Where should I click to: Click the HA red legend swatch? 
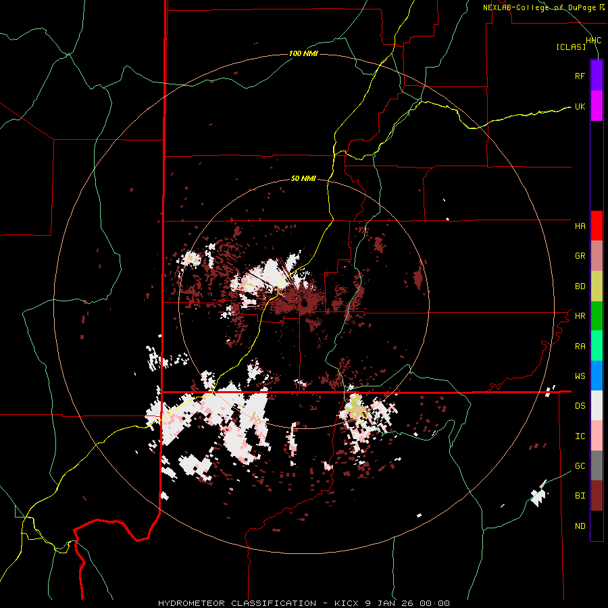point(597,226)
